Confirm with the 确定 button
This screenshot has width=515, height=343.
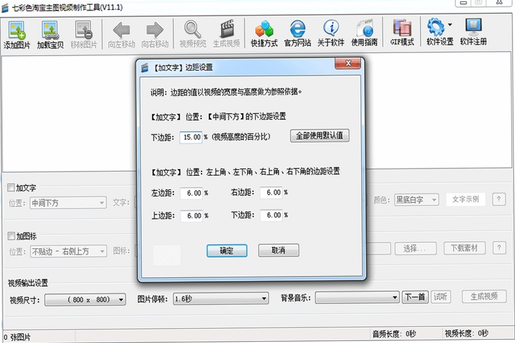coord(226,251)
